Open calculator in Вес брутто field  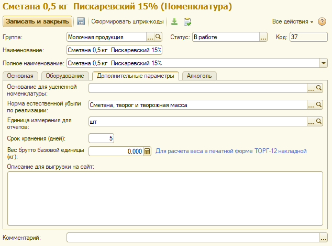[x=147, y=151]
